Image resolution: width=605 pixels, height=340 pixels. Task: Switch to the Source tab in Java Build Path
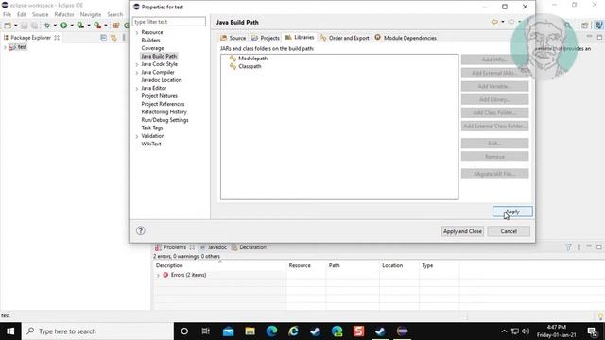click(233, 38)
